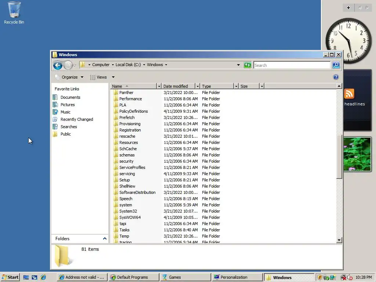Click the 10:28 PM taskbar clock

tap(364, 277)
